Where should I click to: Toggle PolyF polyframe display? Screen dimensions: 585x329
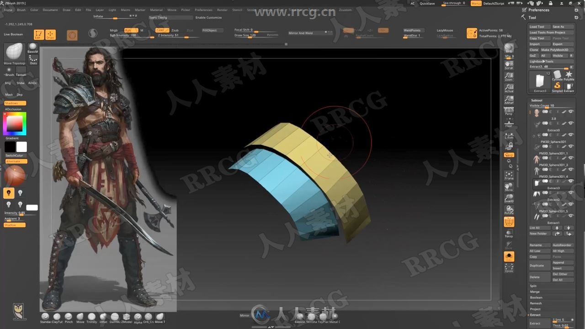tap(509, 222)
